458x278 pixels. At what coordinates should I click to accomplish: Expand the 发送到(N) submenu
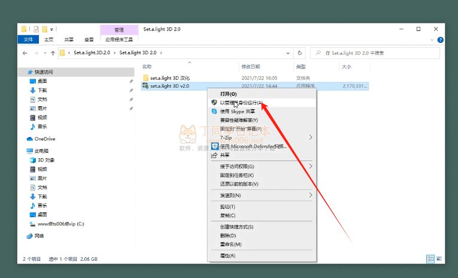tap(262, 195)
